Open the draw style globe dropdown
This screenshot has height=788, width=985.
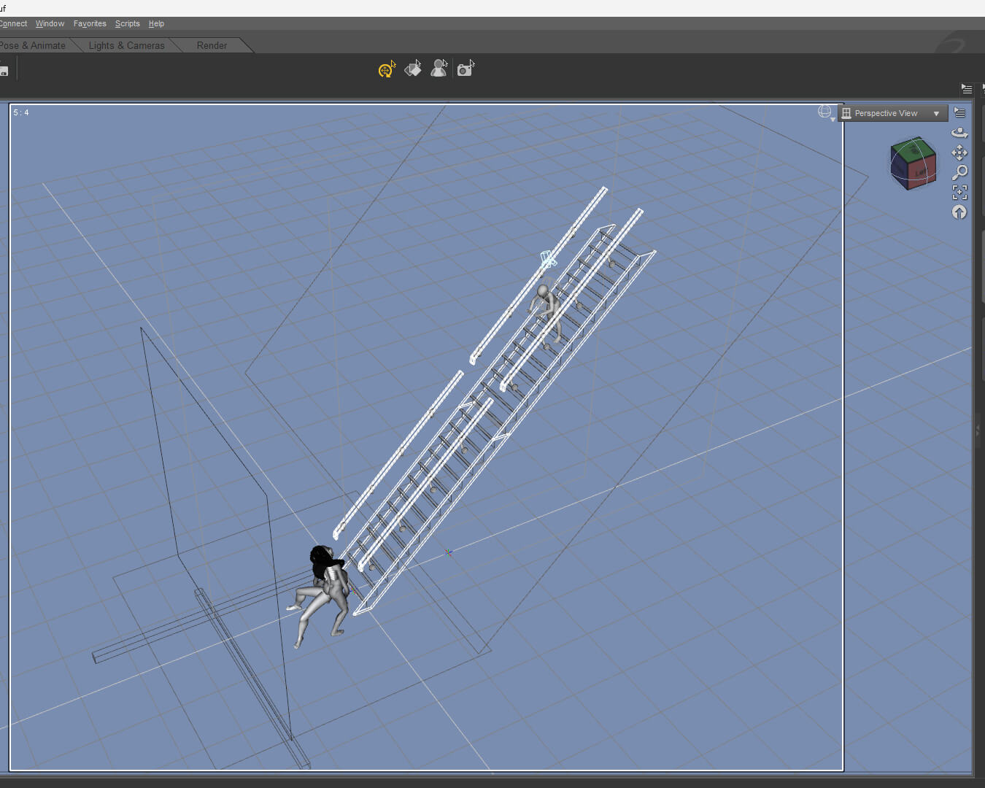pos(826,112)
